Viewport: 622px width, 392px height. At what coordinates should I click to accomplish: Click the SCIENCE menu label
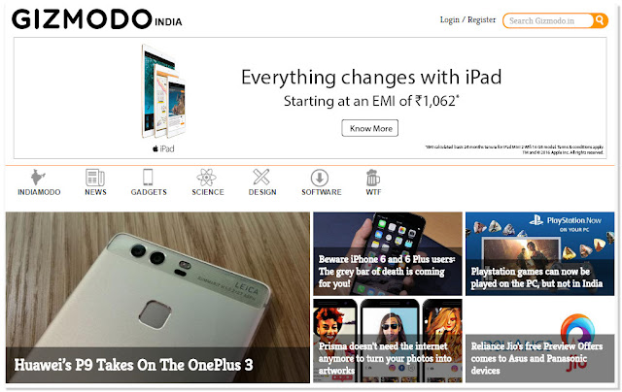coord(208,192)
